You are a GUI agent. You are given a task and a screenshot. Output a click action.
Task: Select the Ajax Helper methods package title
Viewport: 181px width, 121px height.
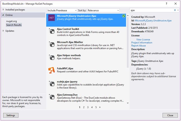click(x=69, y=55)
